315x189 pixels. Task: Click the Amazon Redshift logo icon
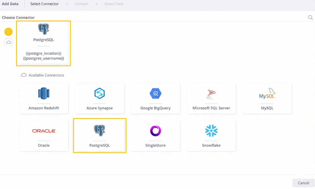44,93
